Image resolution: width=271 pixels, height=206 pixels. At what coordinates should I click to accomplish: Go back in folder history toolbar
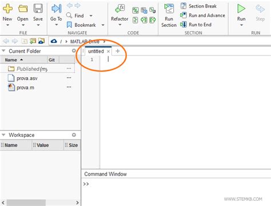click(x=6, y=41)
